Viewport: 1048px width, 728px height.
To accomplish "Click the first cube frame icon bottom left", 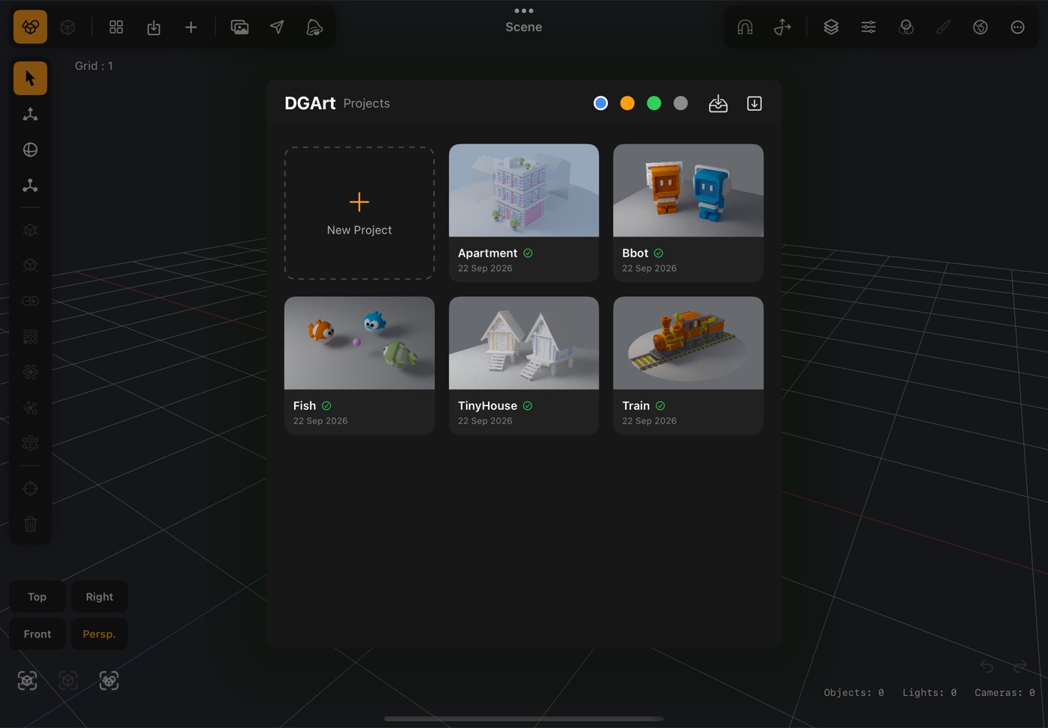I will [x=27, y=680].
